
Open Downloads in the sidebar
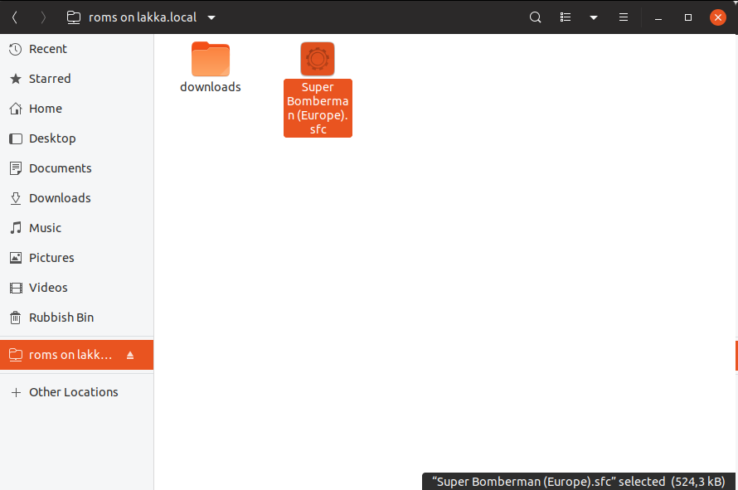(77, 198)
